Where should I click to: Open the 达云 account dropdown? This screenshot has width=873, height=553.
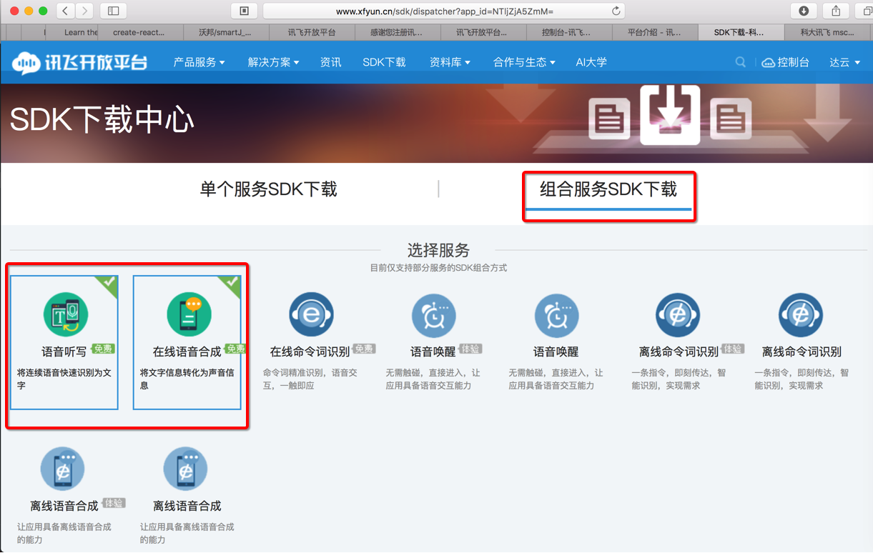click(x=844, y=62)
